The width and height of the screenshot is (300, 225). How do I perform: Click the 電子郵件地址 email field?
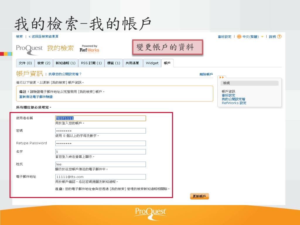[100, 177]
